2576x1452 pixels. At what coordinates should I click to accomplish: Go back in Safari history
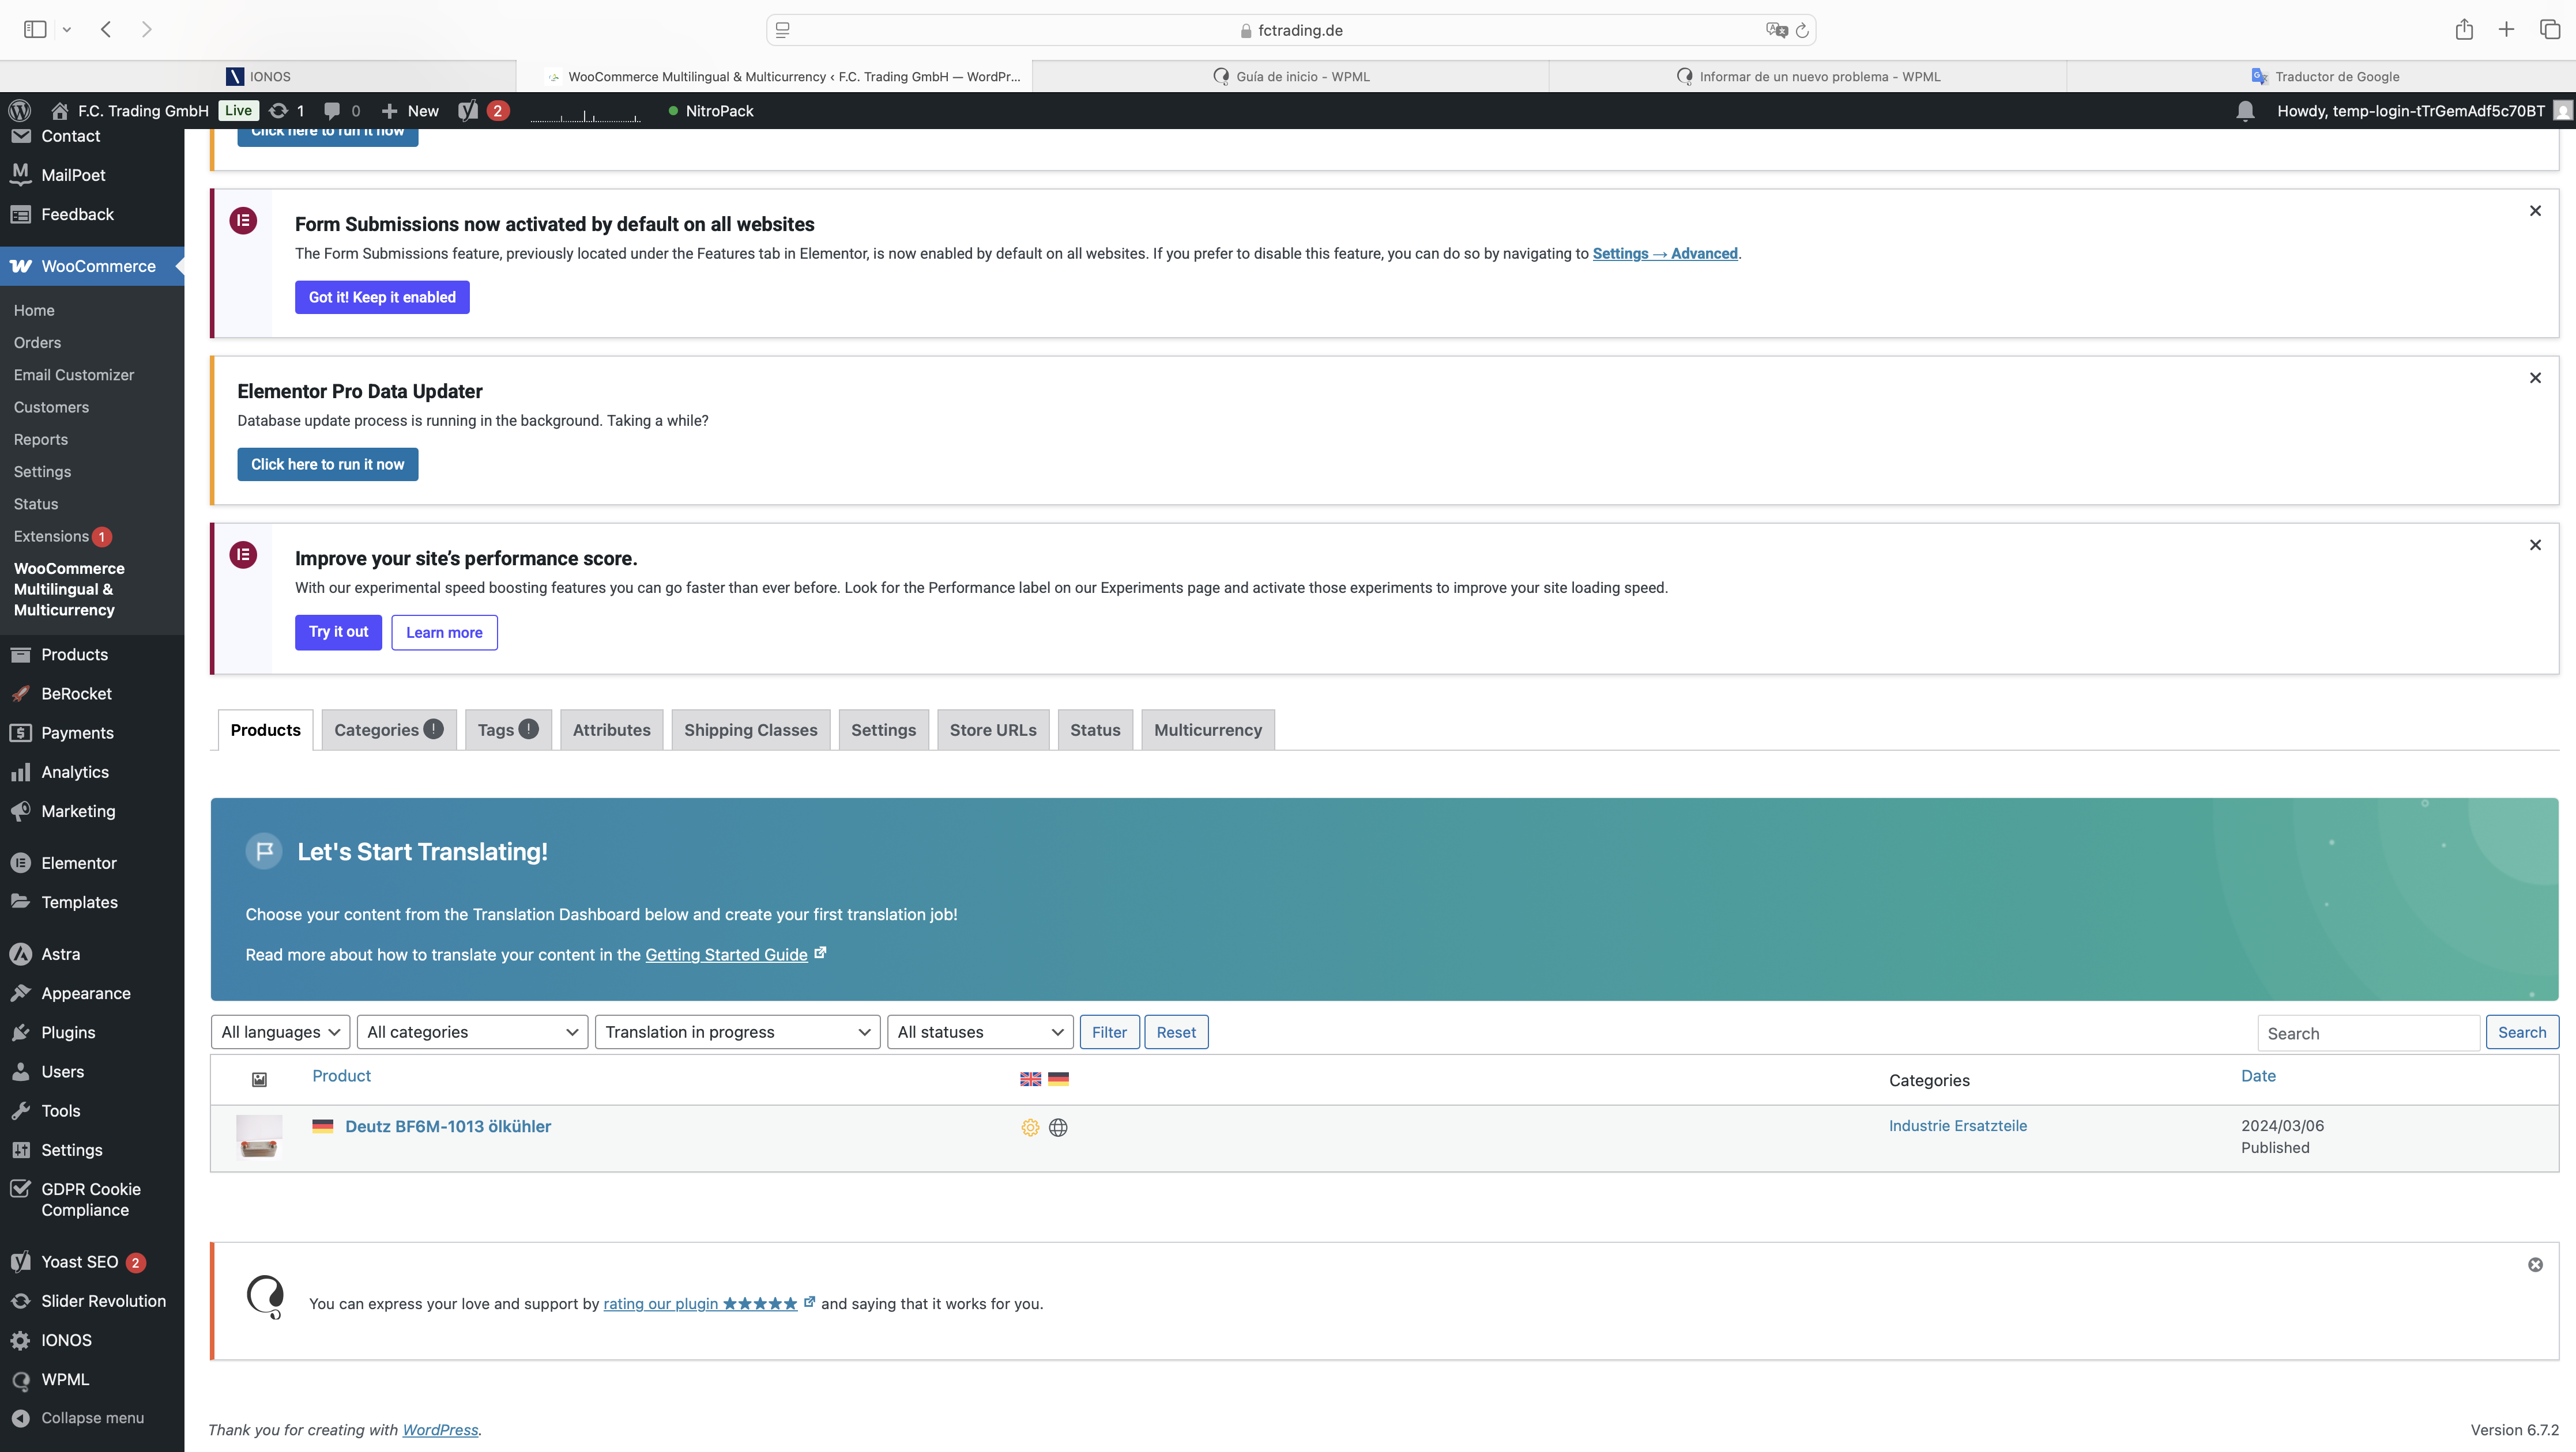coord(106,30)
